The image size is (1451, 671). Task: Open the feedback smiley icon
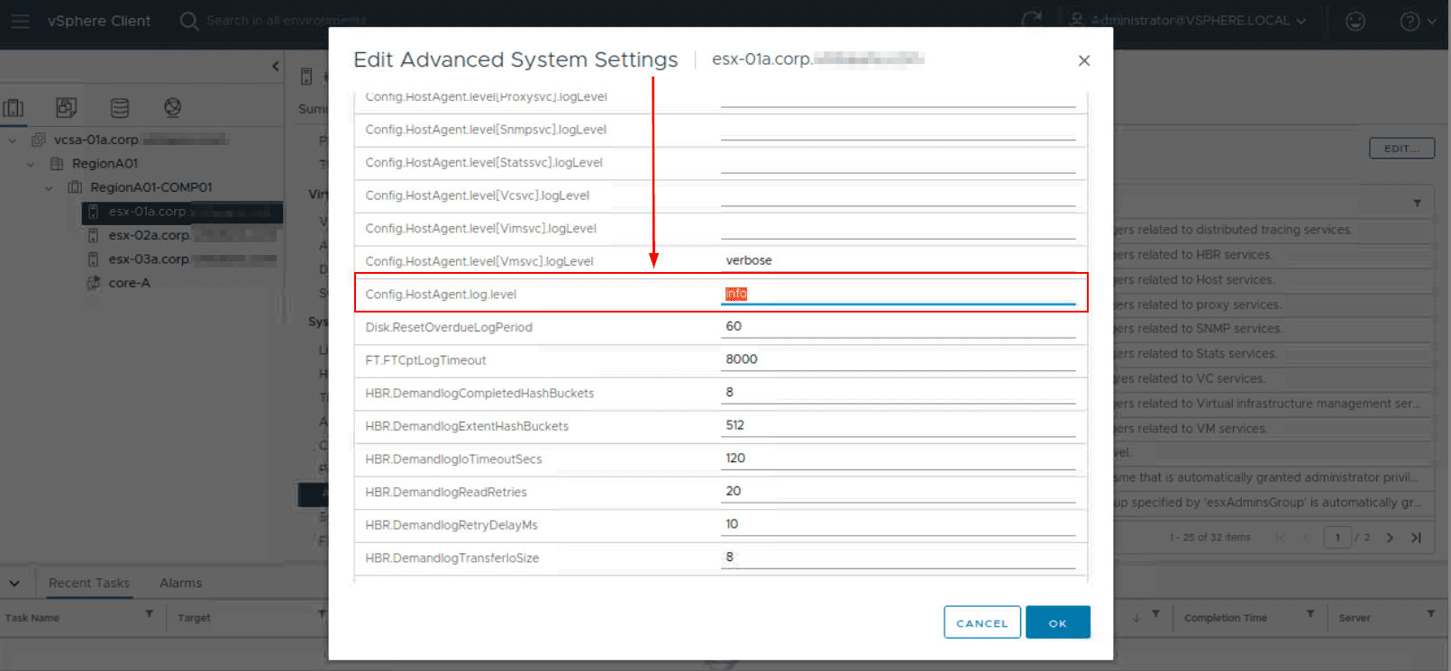tap(1355, 21)
